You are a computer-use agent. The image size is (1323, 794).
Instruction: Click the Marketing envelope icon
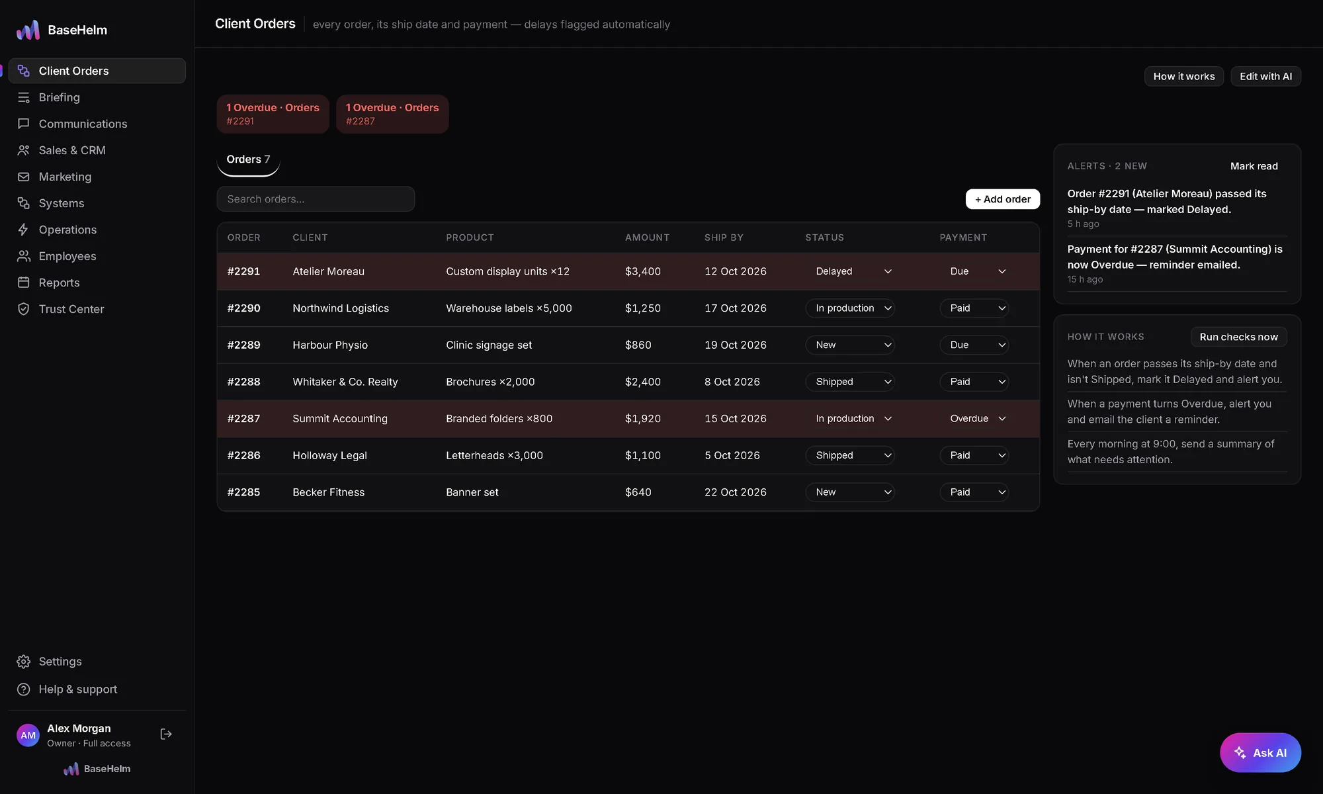(x=24, y=177)
